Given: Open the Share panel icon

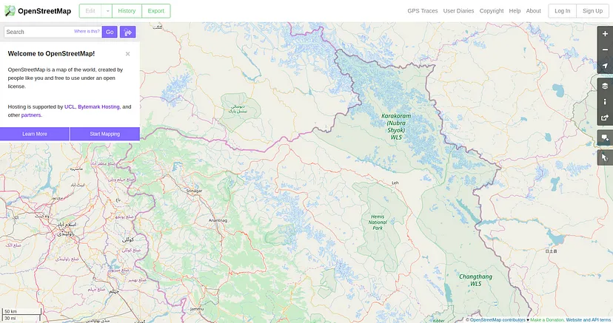Looking at the screenshot, I should (605, 118).
